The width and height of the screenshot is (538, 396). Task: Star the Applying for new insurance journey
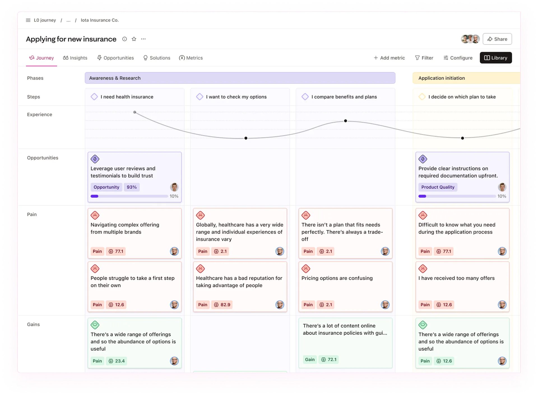[x=134, y=39]
